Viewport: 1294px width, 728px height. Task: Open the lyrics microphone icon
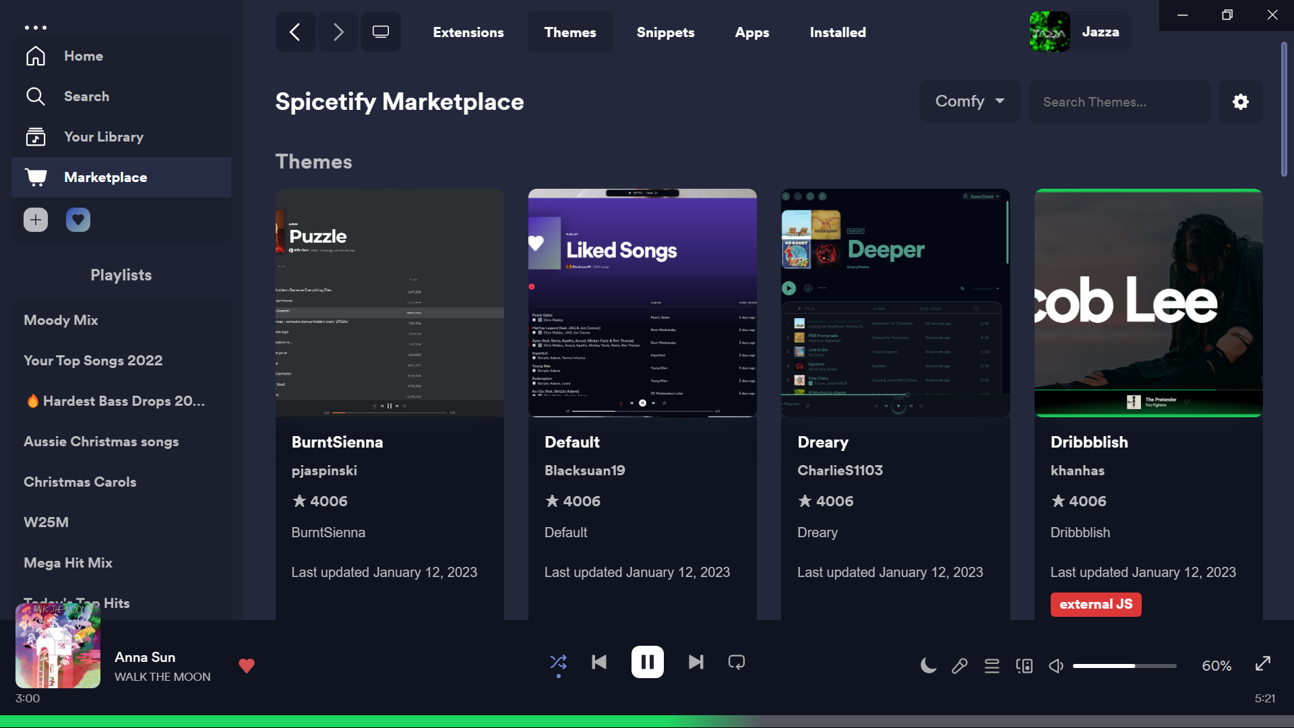click(960, 666)
